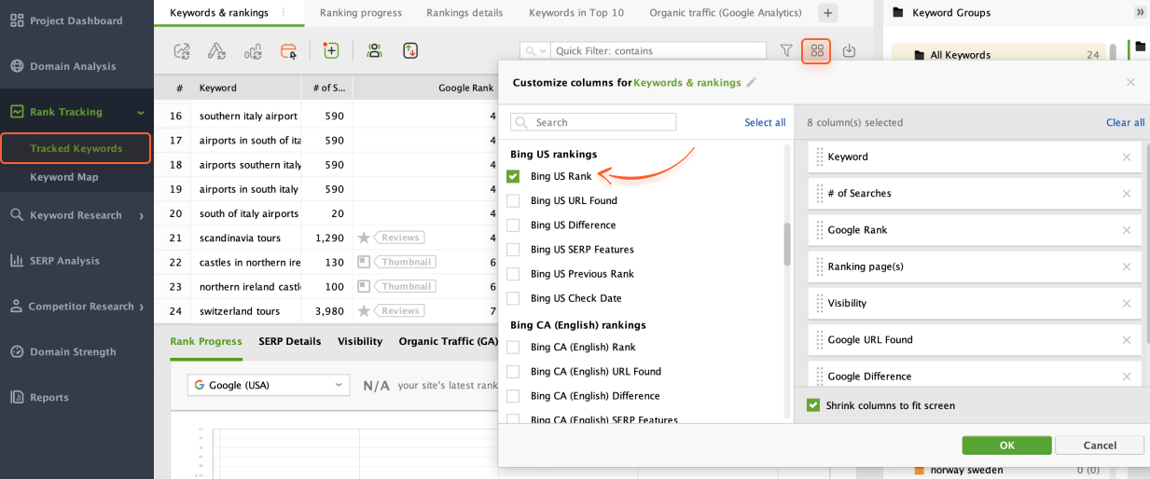Screen dimensions: 1150x479
Task: Sort by the # of Searches column header
Action: [x=326, y=88]
